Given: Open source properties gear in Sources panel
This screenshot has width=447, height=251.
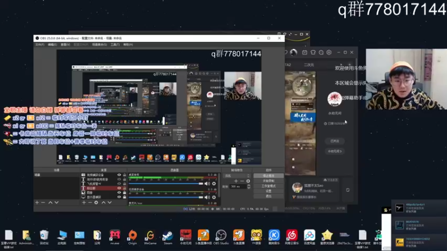Looking at the screenshot, I should [x=96, y=202].
